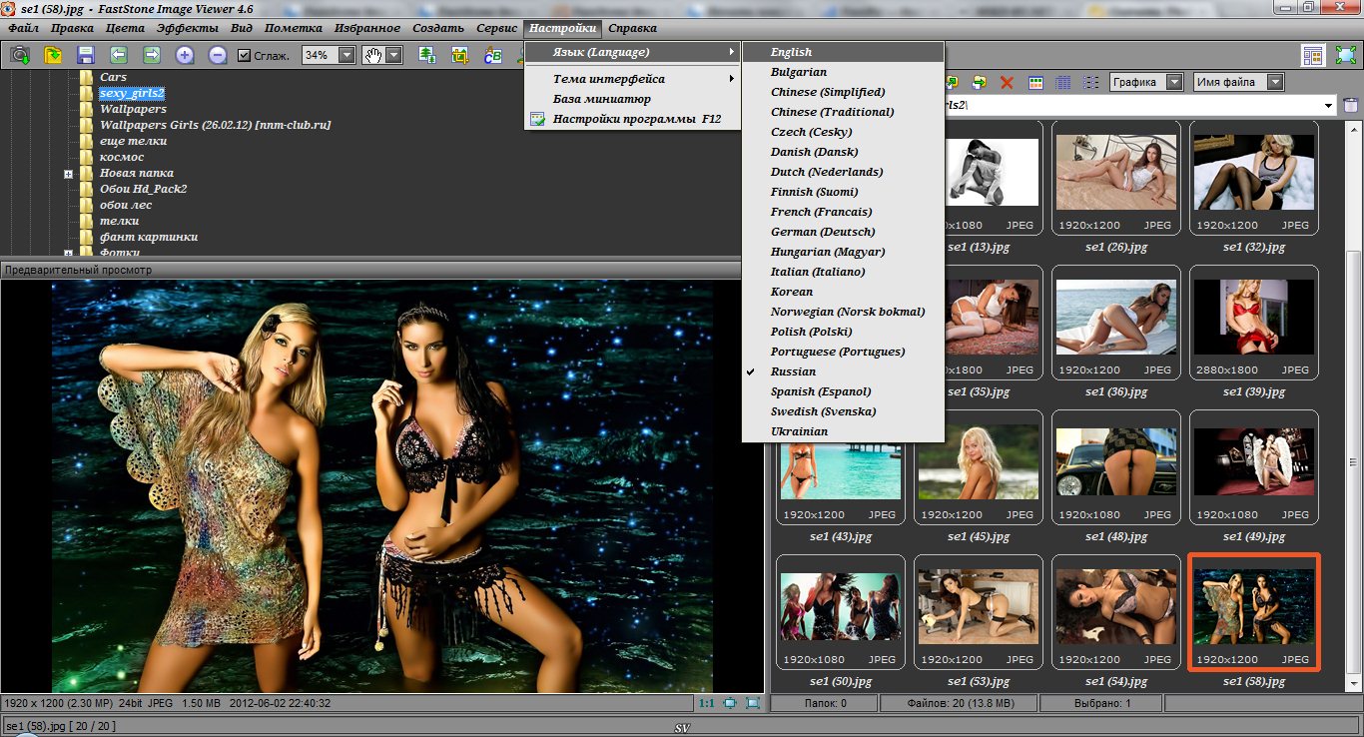Open the Справка menu
Image resolution: width=1364 pixels, height=737 pixels.
coord(632,28)
